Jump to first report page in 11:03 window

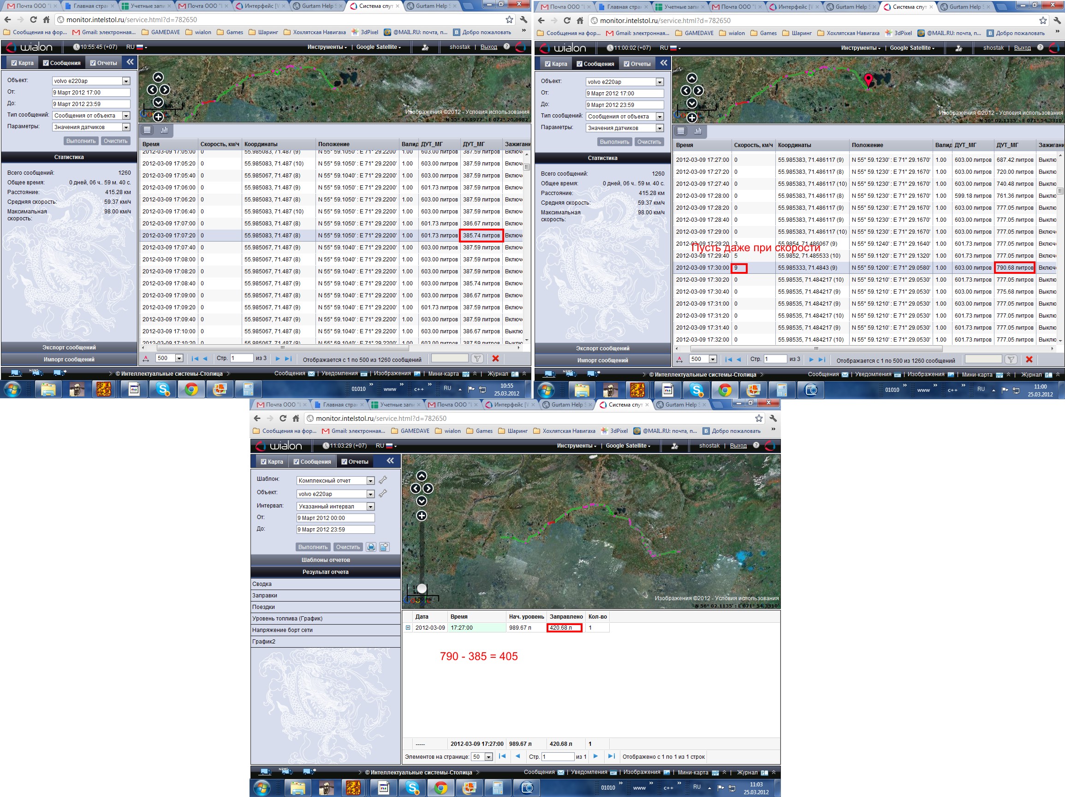(x=502, y=756)
